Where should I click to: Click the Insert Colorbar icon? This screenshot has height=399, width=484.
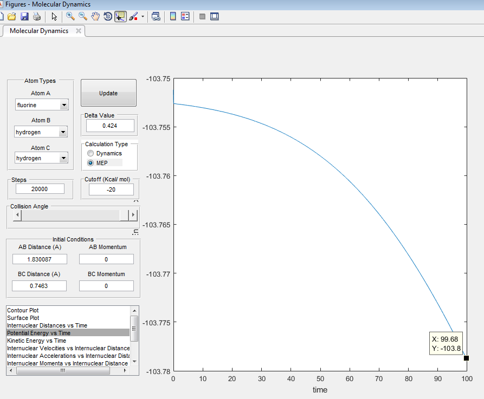point(173,17)
